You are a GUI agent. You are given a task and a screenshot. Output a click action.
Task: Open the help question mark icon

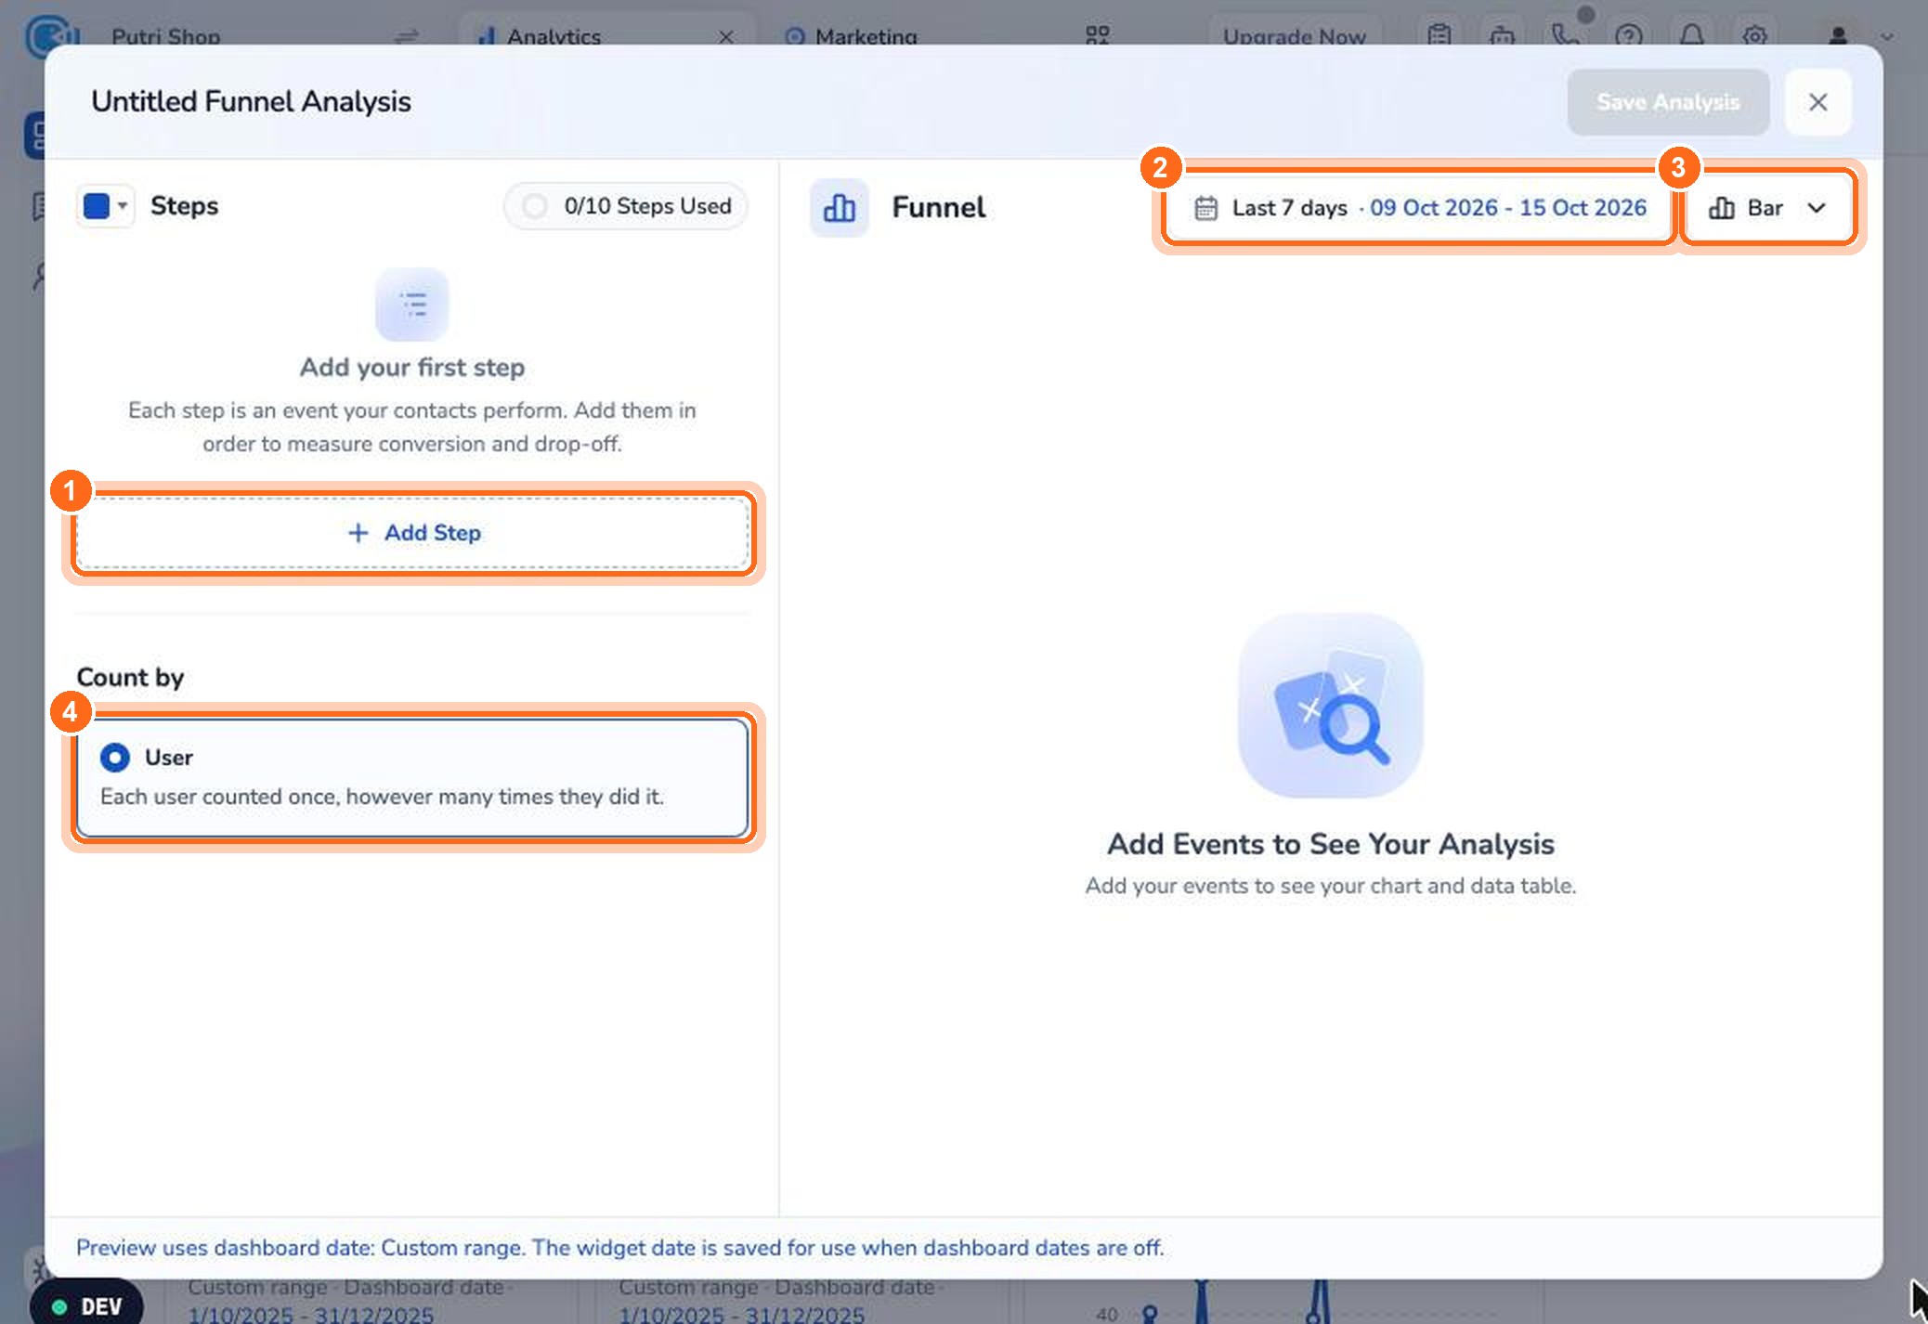[1629, 37]
